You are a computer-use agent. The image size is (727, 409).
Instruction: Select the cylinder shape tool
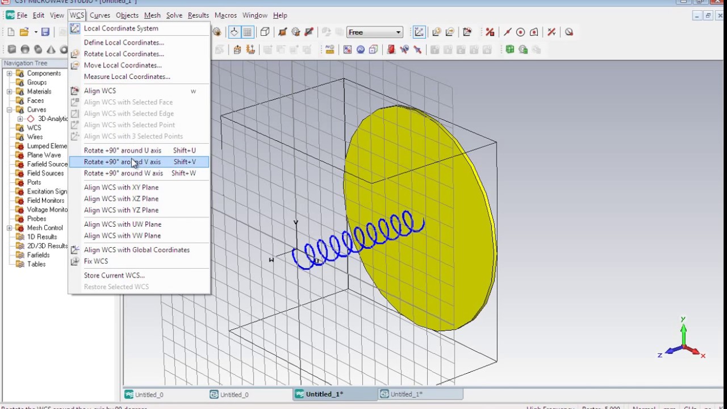point(38,49)
